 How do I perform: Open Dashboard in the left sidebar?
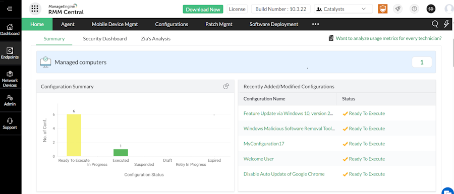(10, 30)
